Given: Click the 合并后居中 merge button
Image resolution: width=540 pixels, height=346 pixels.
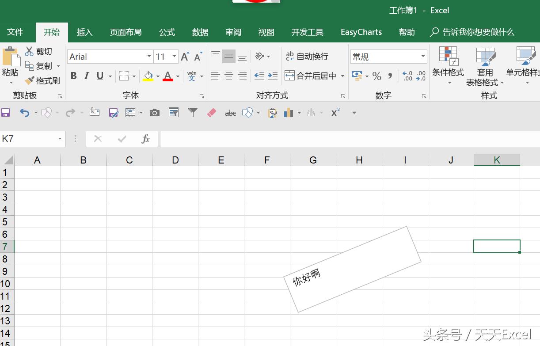Looking at the screenshot, I should (x=311, y=76).
